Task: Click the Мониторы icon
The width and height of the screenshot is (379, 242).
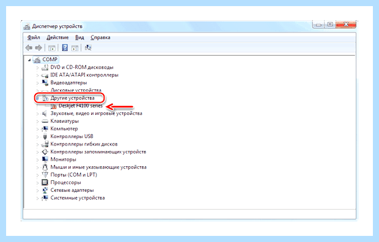Action: (x=45, y=159)
